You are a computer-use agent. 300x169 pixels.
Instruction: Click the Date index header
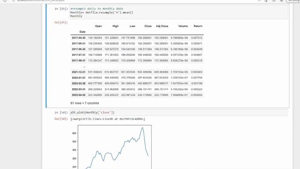[x=82, y=32]
